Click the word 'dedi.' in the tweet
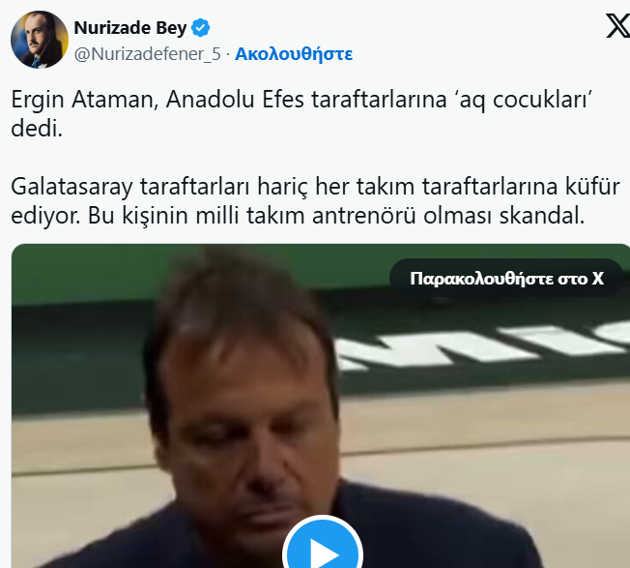 37,129
